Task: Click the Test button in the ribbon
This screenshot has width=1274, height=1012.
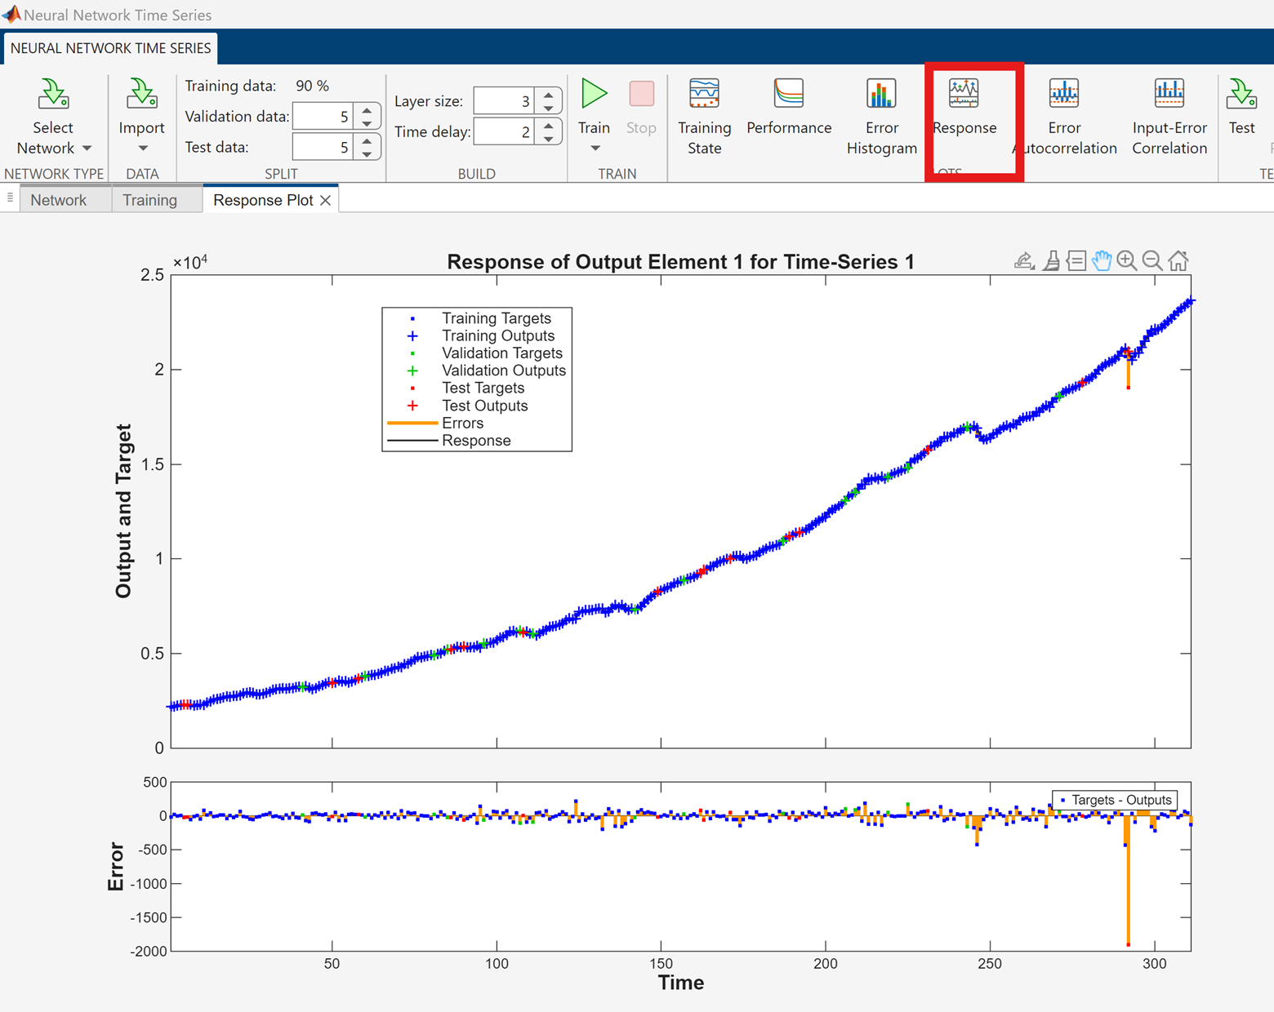Action: (x=1241, y=107)
